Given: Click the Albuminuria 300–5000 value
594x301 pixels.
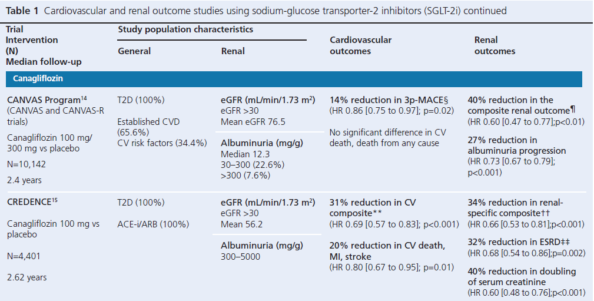Looking at the screenshot, I should (x=241, y=257).
